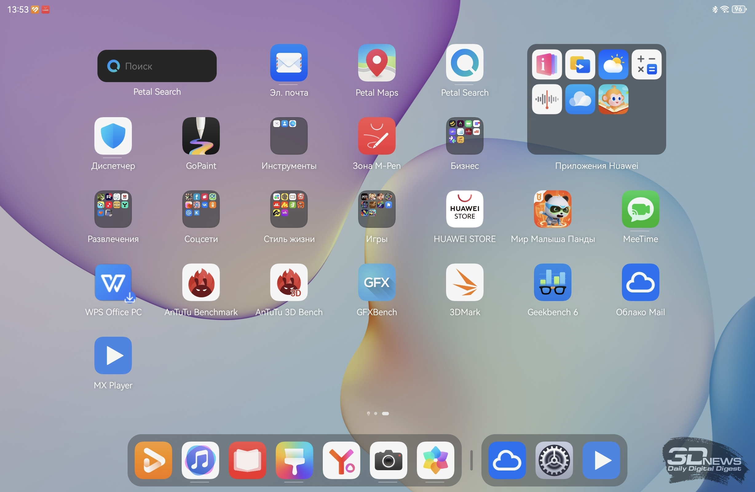The height and width of the screenshot is (492, 755).
Task: Launch Petal Maps
Action: [x=377, y=62]
